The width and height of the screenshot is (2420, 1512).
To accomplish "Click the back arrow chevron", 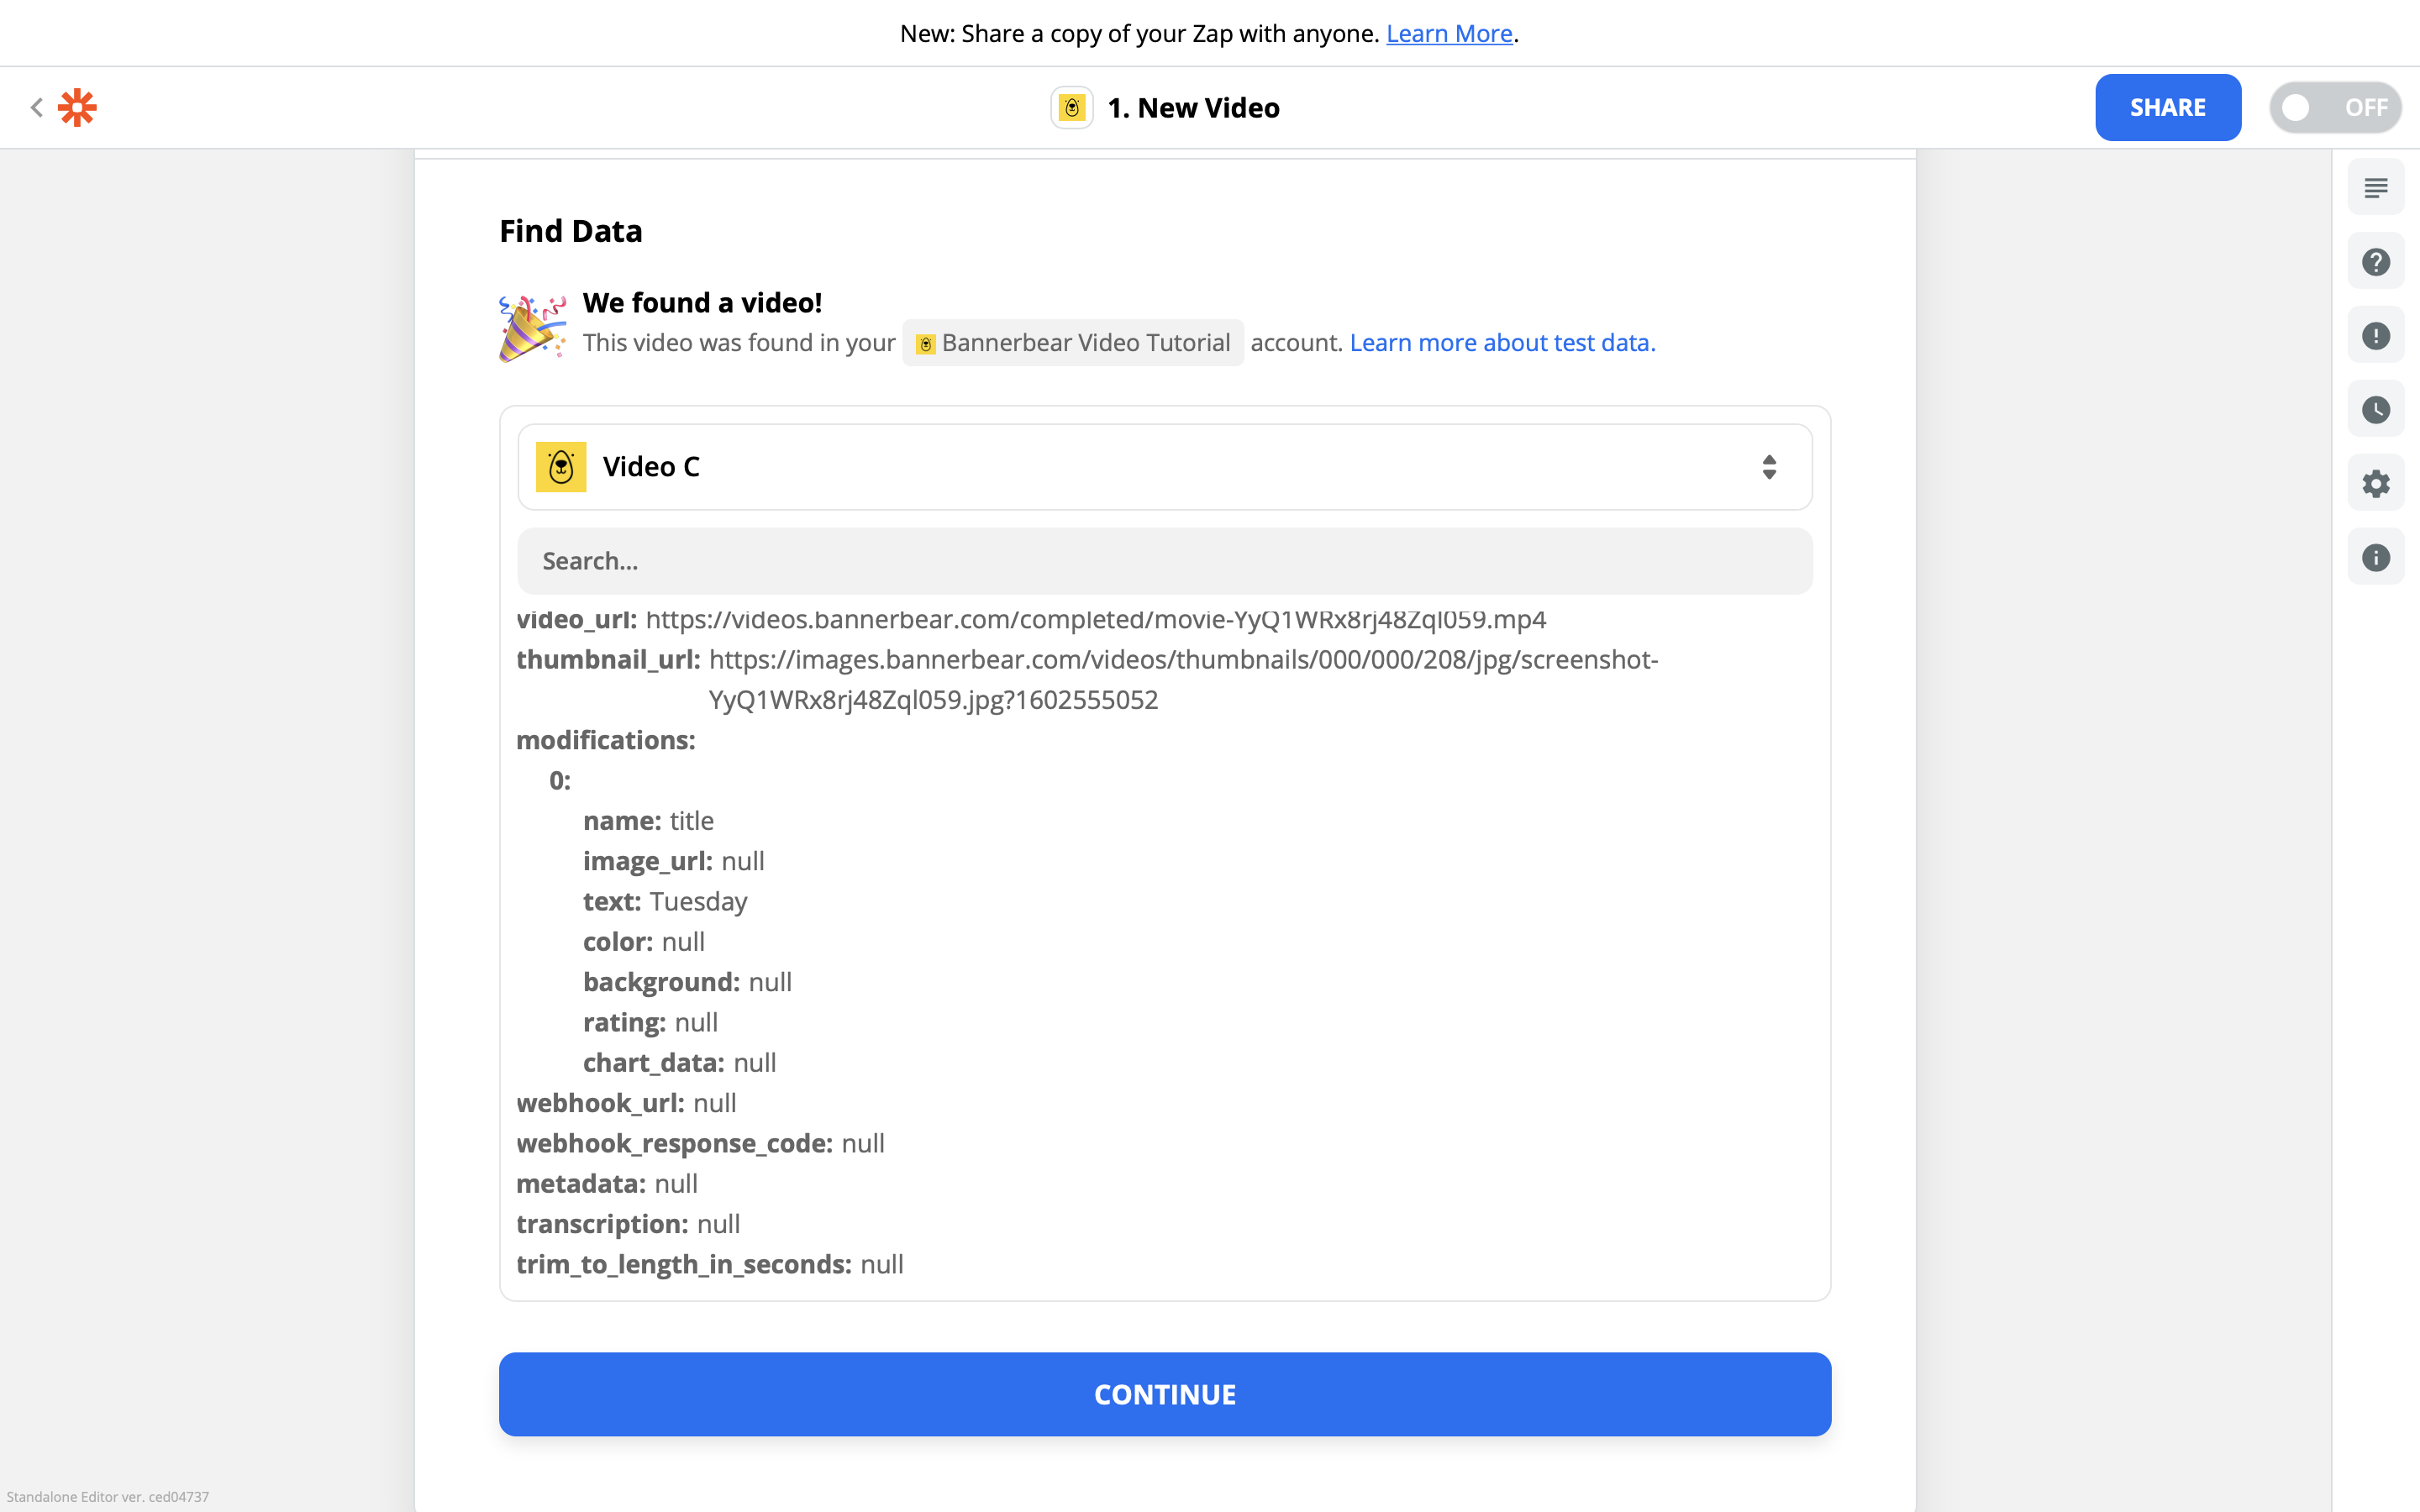I will tap(37, 107).
